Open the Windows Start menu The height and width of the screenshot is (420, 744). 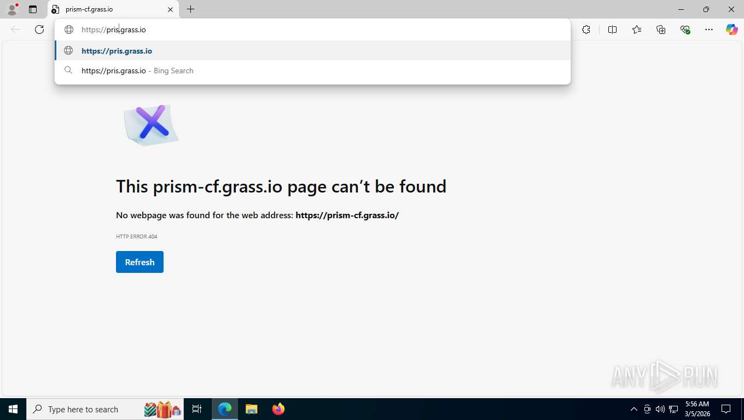click(x=13, y=409)
